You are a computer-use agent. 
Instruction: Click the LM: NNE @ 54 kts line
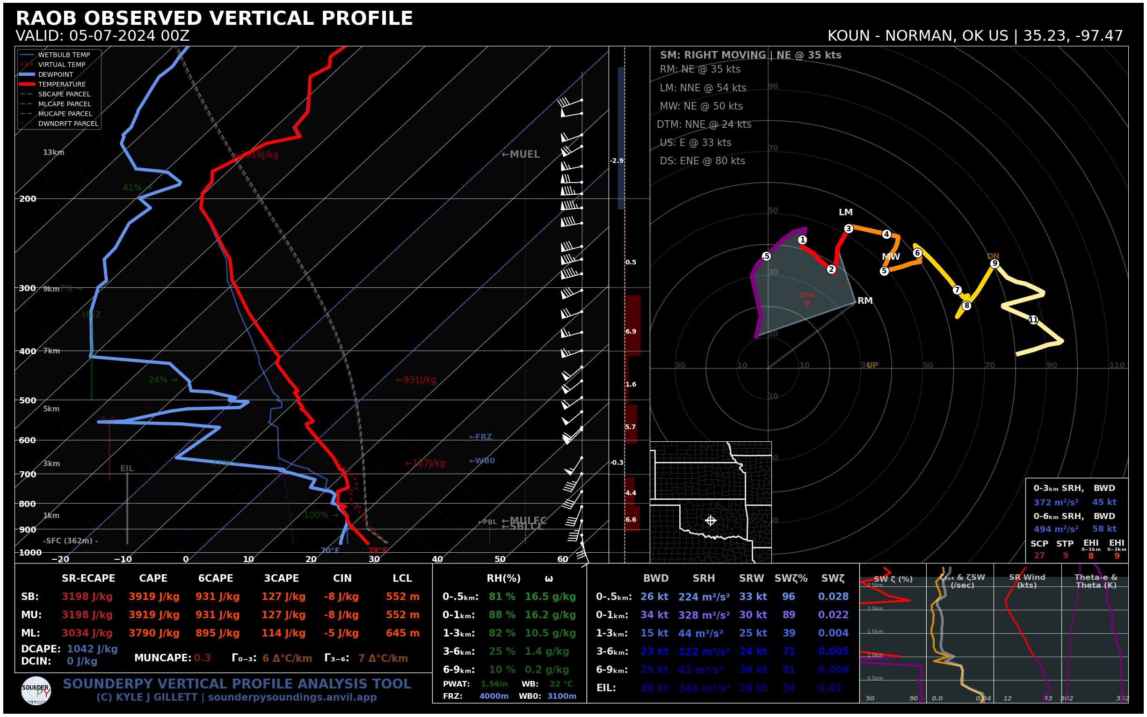click(x=703, y=88)
